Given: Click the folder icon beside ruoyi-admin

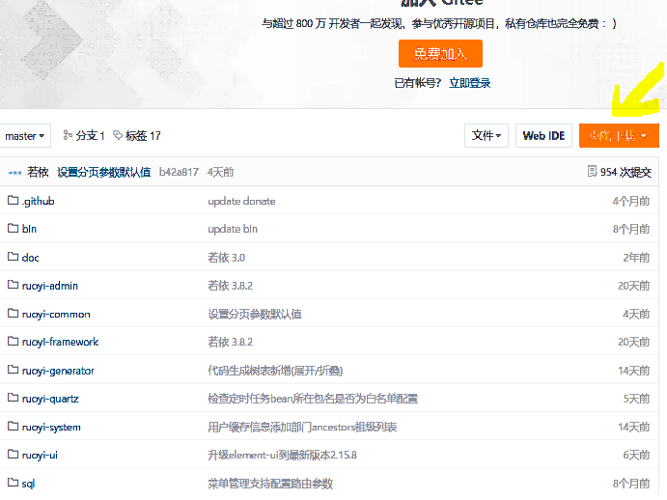Looking at the screenshot, I should coord(14,285).
